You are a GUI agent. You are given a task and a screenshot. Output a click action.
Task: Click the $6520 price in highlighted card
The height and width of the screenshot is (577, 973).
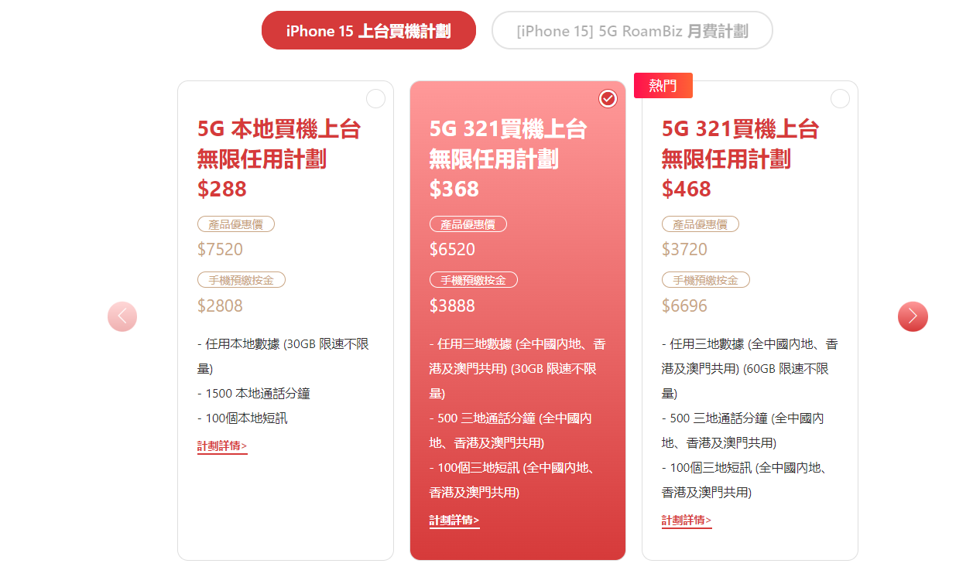tap(453, 250)
